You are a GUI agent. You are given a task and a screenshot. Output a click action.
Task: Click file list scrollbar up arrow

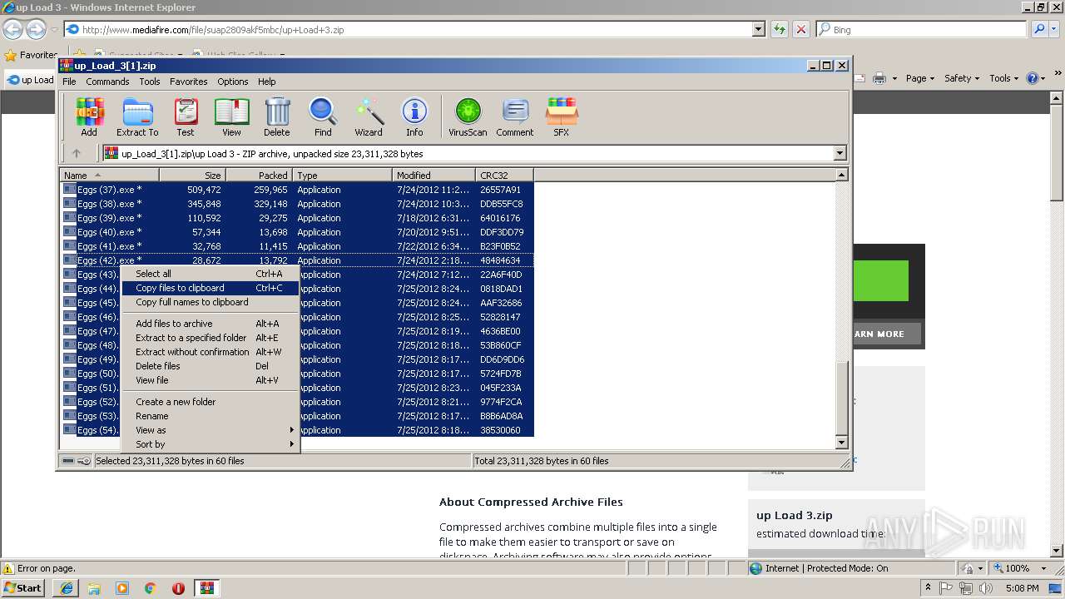pyautogui.click(x=841, y=175)
